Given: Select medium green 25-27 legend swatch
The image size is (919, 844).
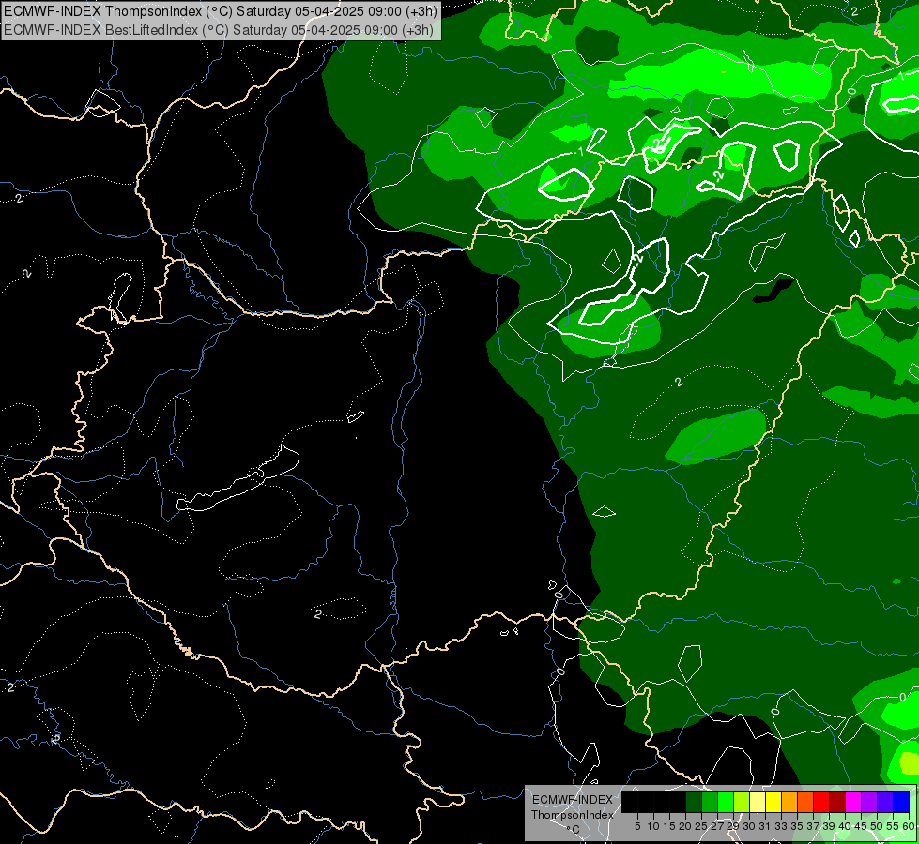Looking at the screenshot, I should click(x=710, y=803).
